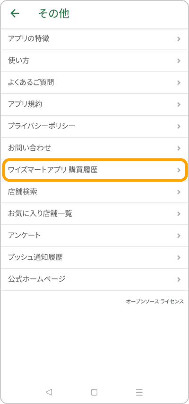View プッシュ通知履歴

click(x=94, y=257)
